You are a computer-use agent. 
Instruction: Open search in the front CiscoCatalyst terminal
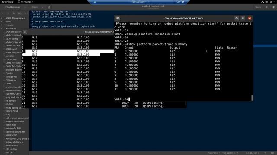pyautogui.click(x=237, y=18)
